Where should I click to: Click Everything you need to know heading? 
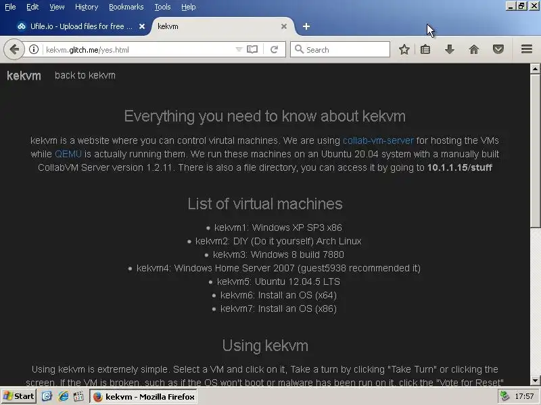pyautogui.click(x=265, y=116)
